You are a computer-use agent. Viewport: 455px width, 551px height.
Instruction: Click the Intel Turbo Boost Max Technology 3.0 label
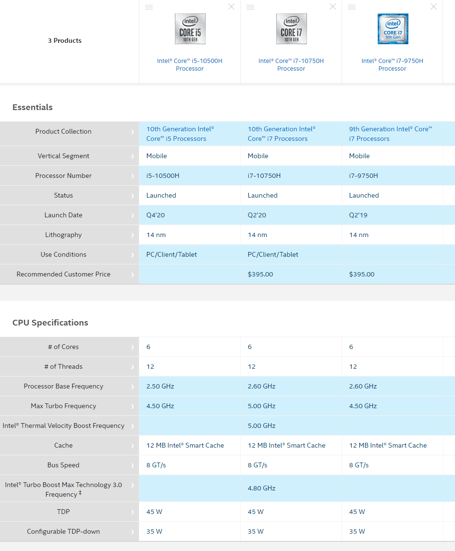(63, 489)
